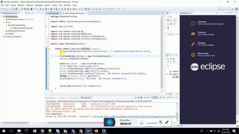This screenshot has width=239, height=134.
Task: Toggle Scroll Lock in Console toolbar
Action: (x=148, y=98)
